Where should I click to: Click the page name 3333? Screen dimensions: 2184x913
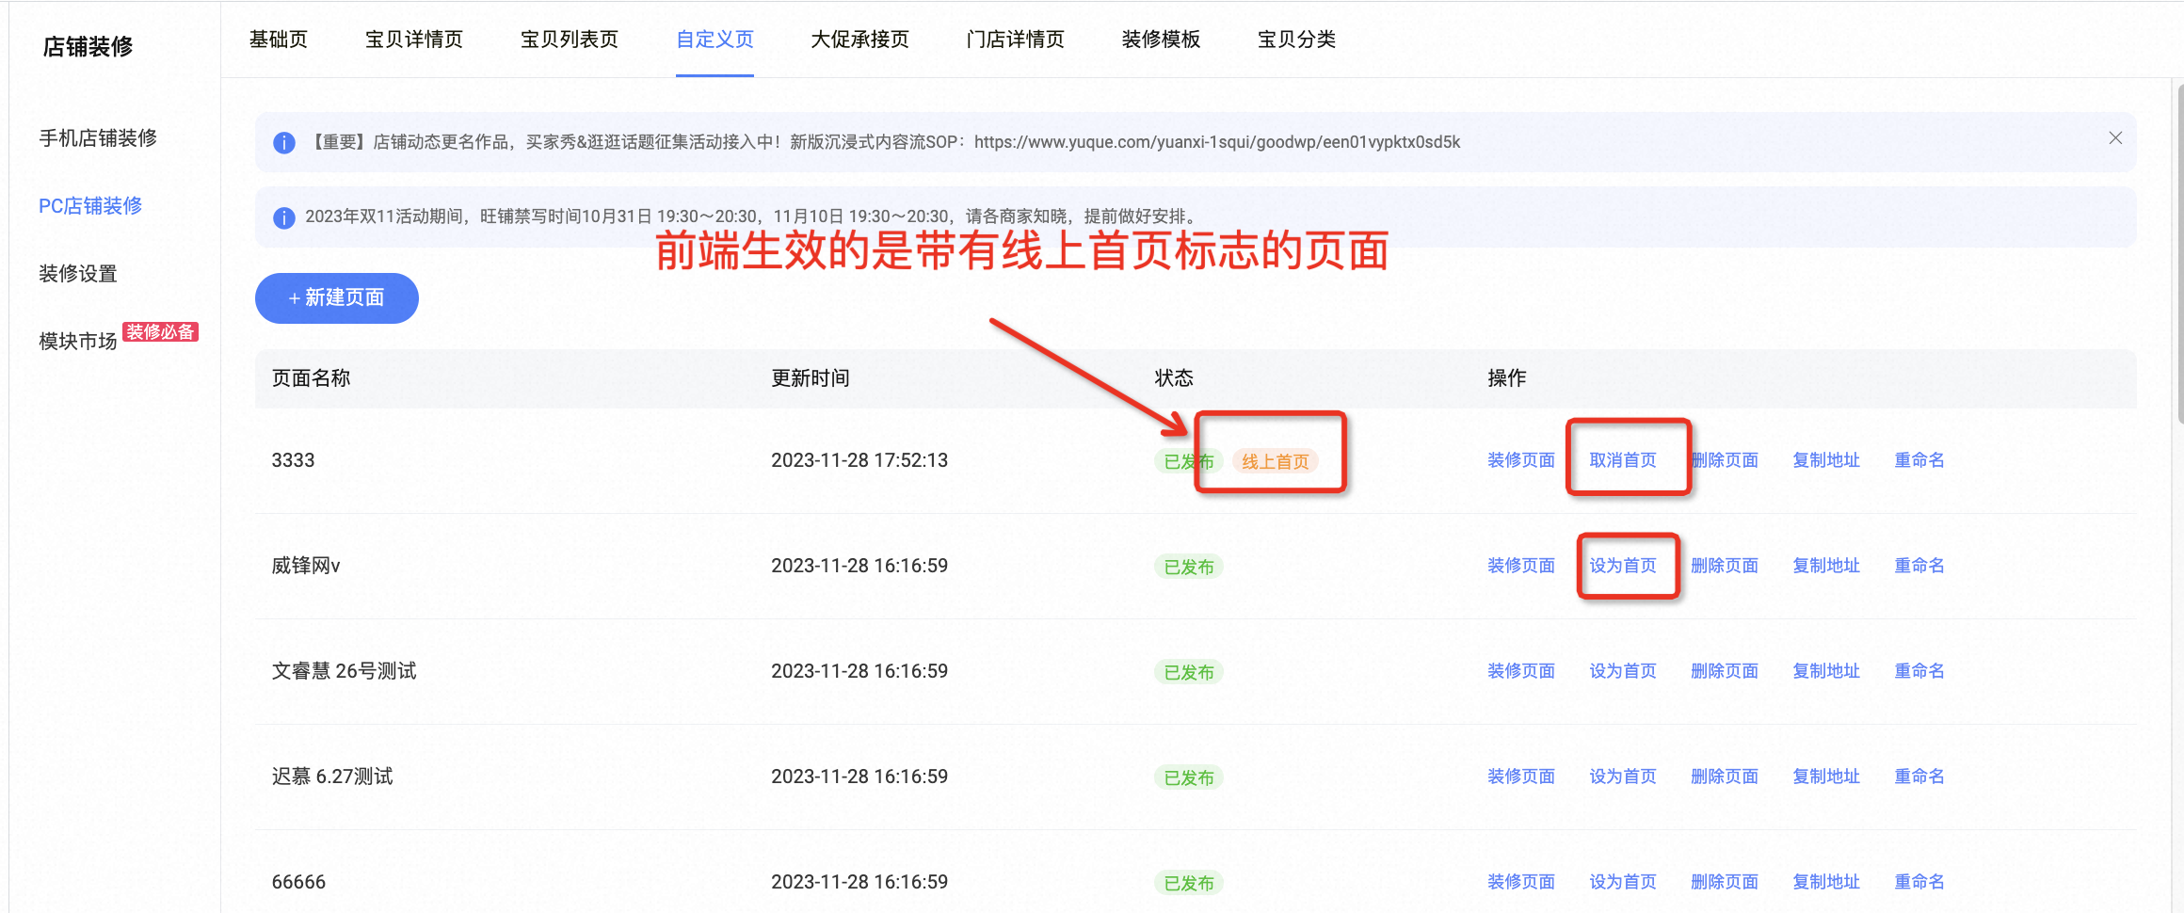click(293, 460)
